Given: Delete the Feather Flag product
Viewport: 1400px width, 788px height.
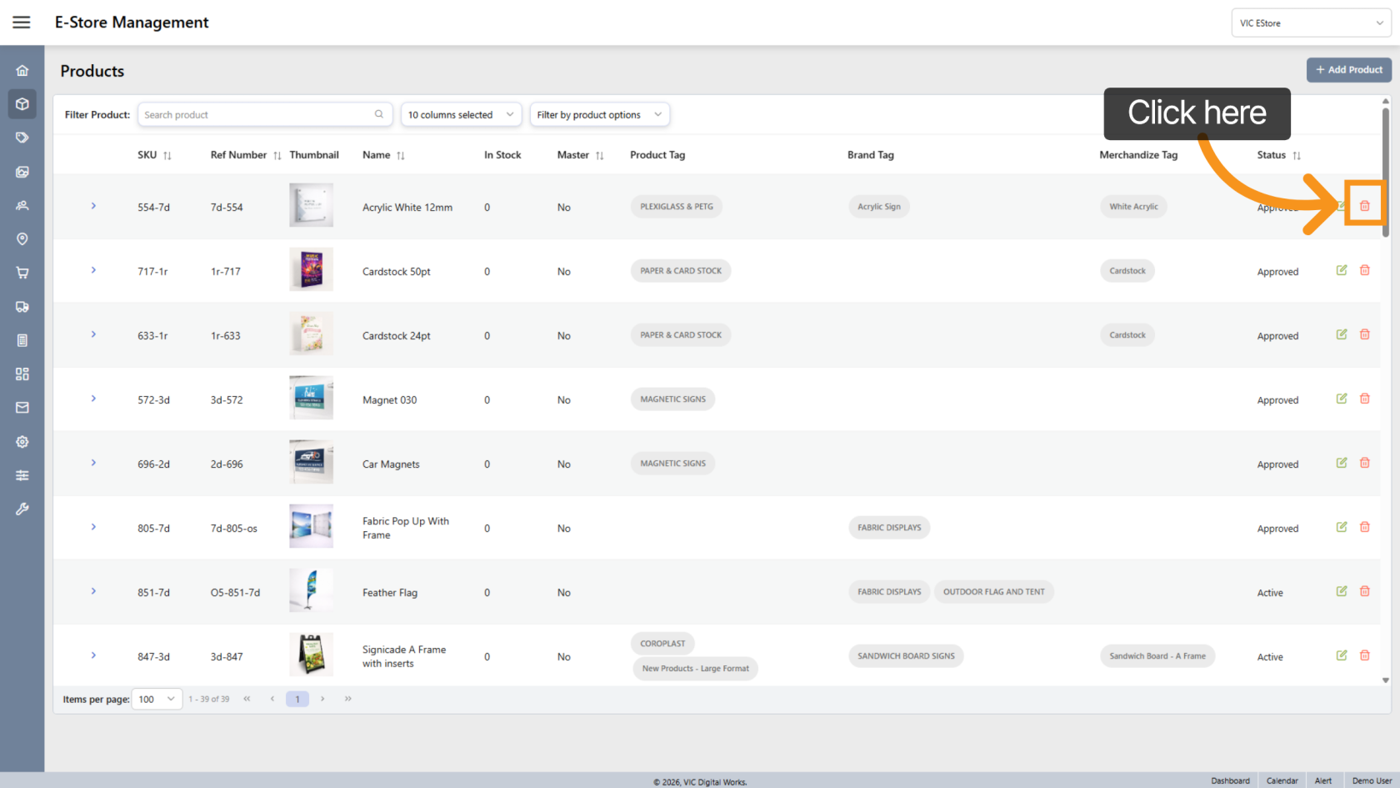Looking at the screenshot, I should click(1364, 591).
